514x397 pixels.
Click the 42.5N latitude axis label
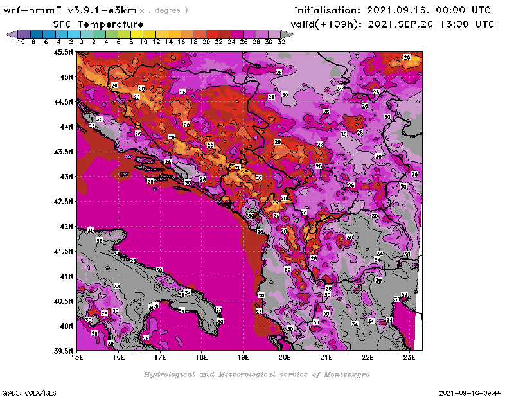tap(64, 202)
